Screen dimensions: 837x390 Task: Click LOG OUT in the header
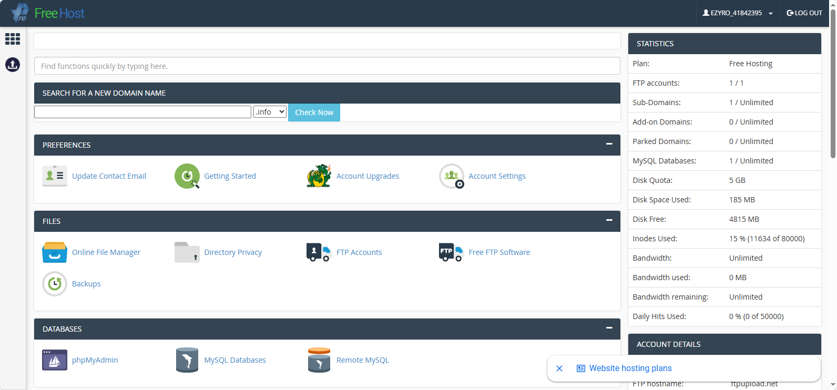point(804,13)
